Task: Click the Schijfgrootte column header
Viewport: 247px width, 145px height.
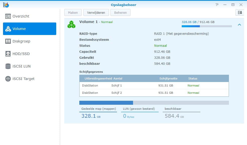Action: (168, 78)
